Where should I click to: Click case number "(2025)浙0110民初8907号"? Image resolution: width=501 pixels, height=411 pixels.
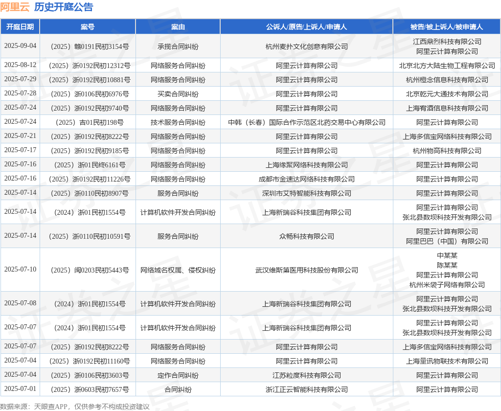click(90, 194)
